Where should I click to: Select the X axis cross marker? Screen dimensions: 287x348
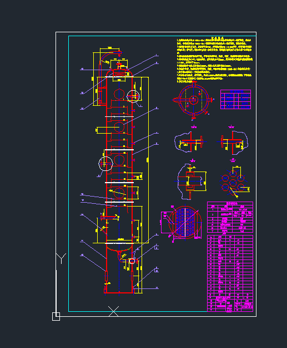(113, 311)
